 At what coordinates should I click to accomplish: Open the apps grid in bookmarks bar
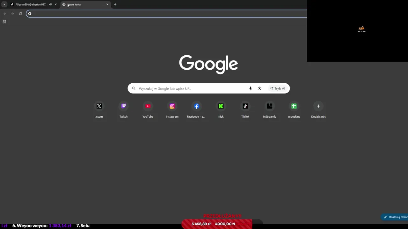pos(4,22)
